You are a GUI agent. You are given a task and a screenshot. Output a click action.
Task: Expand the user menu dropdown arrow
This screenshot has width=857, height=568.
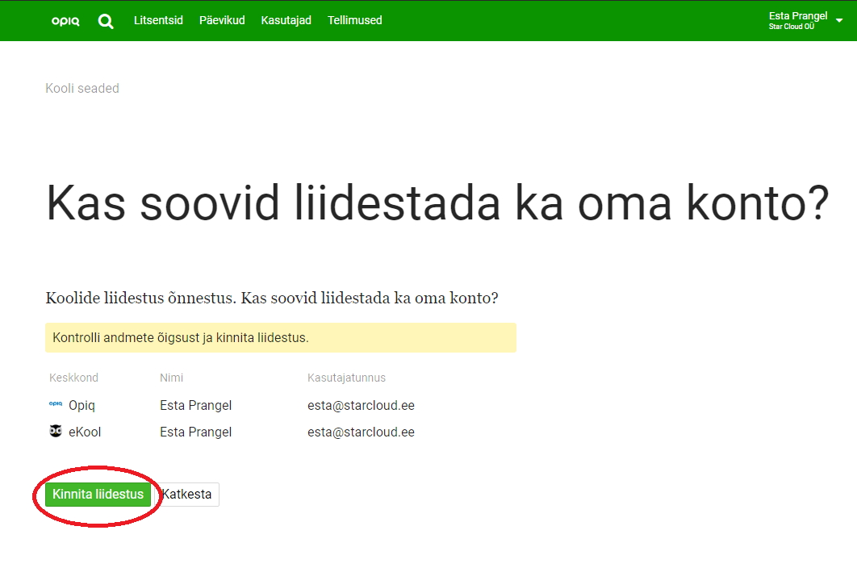[839, 21]
